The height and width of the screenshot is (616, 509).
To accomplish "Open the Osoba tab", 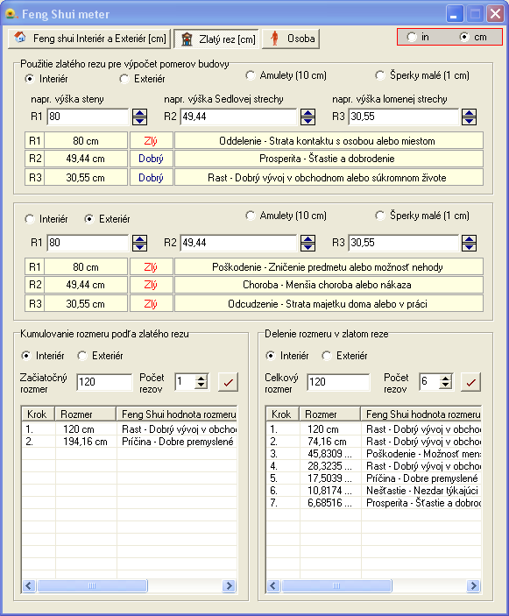I will click(291, 39).
